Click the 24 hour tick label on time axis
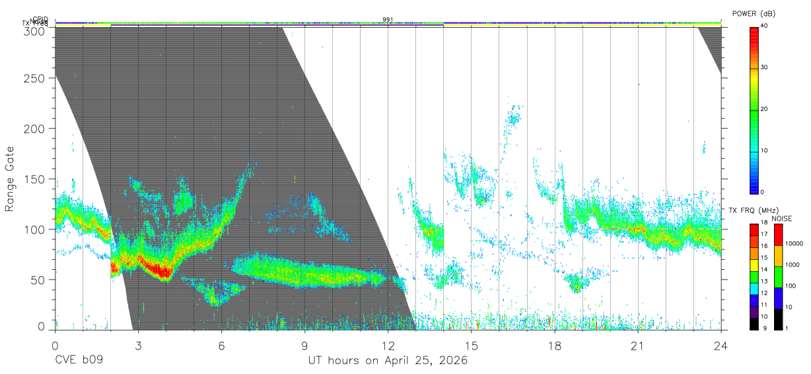The height and width of the screenshot is (374, 811). (x=721, y=346)
